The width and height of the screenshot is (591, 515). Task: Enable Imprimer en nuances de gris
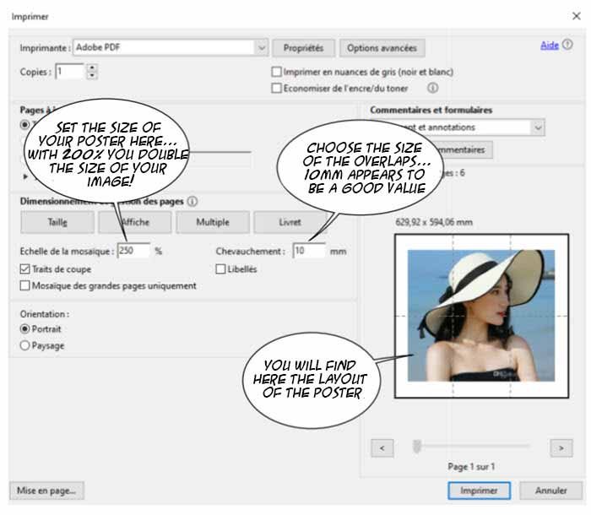click(x=276, y=72)
